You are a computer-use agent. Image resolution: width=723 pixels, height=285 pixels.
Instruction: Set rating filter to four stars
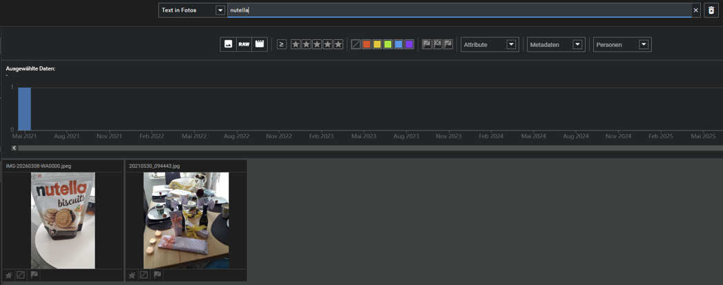point(327,44)
